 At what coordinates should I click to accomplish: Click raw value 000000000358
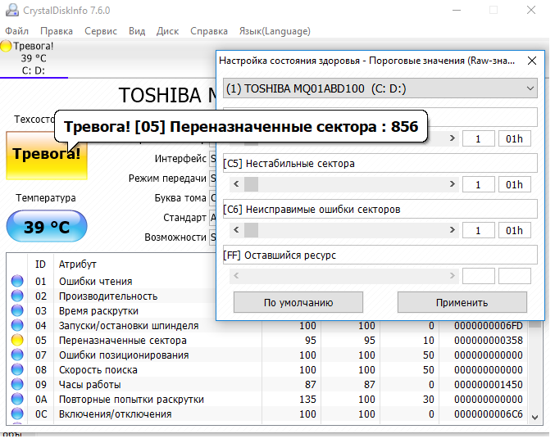pos(488,341)
